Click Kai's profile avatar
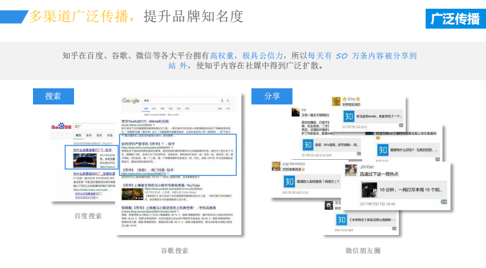 [296, 112]
